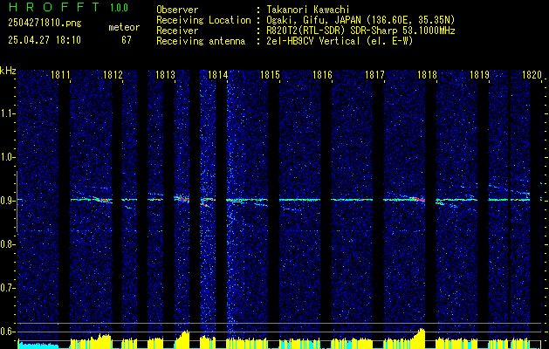Click the 1813 time marker
The width and height of the screenshot is (549, 349).
click(x=165, y=74)
